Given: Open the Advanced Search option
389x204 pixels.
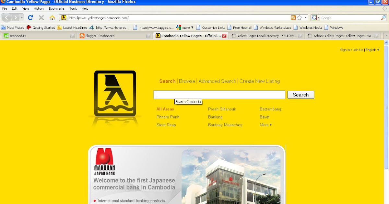Looking at the screenshot, I should 217,81.
